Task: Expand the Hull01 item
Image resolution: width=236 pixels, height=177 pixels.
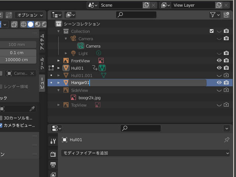Action: (59, 68)
